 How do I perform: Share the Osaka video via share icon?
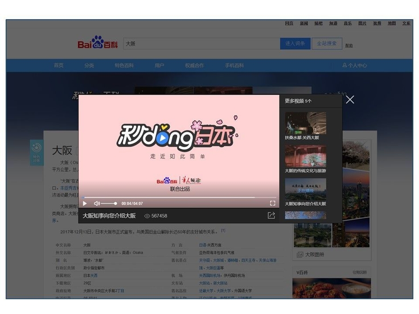[x=271, y=216]
